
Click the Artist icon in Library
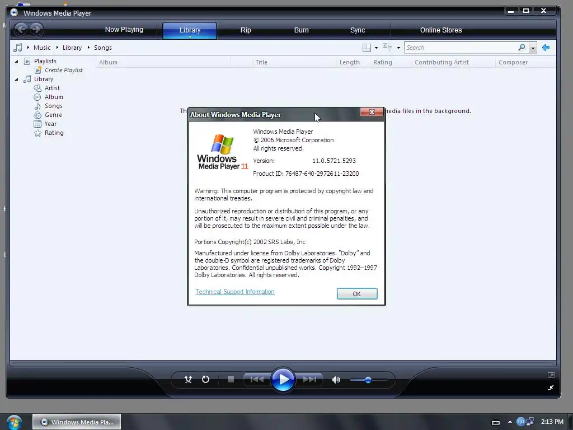pyautogui.click(x=37, y=88)
